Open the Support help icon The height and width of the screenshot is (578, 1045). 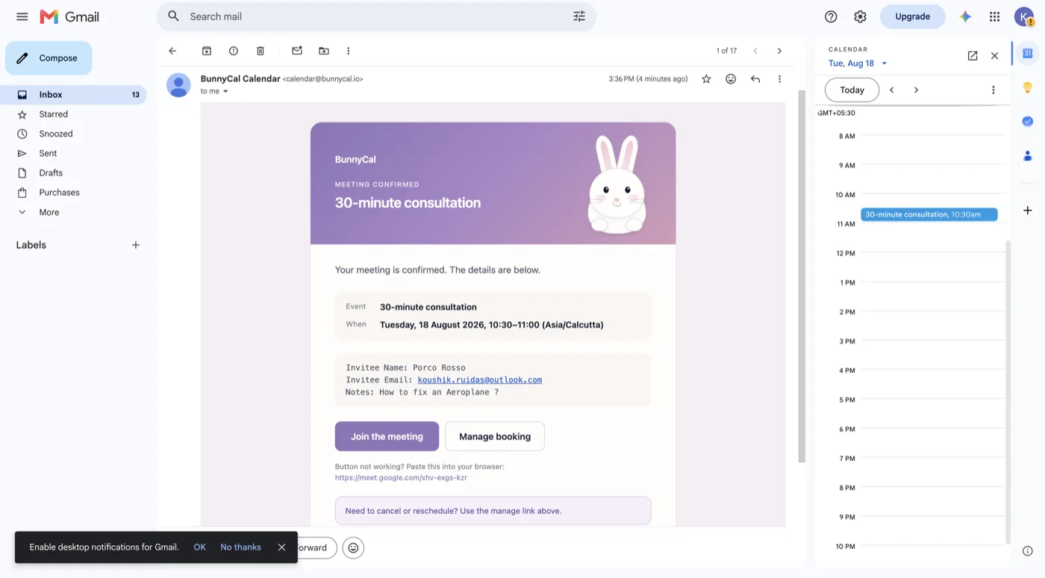831,16
